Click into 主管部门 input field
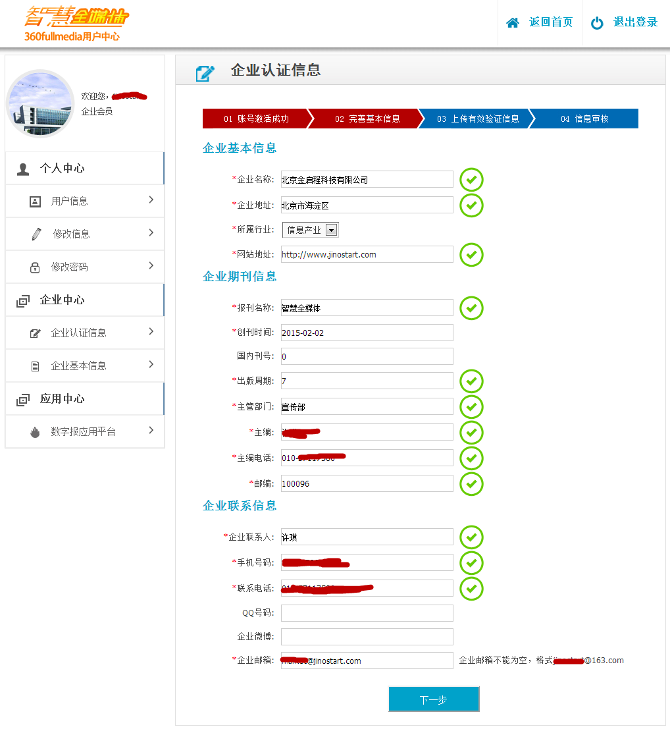 click(x=367, y=406)
